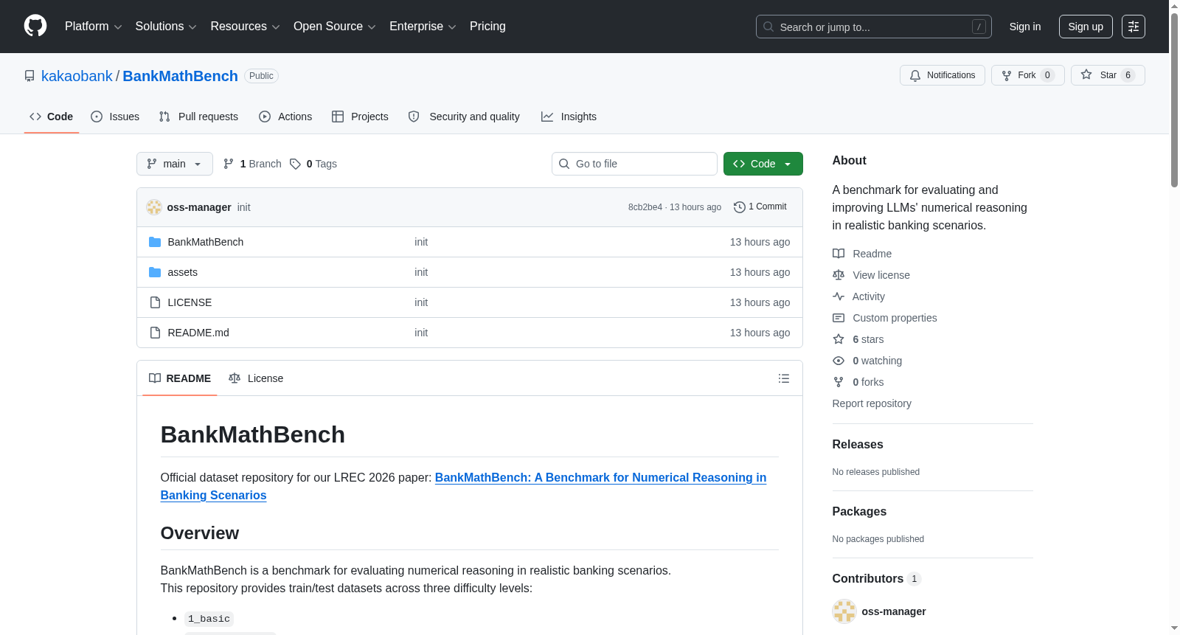
Task: Click the LICENSE file icon
Action: pos(155,302)
